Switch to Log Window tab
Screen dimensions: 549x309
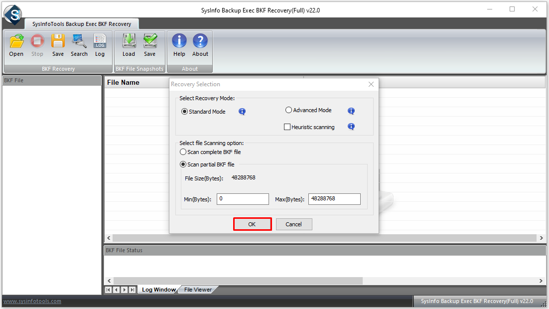158,290
